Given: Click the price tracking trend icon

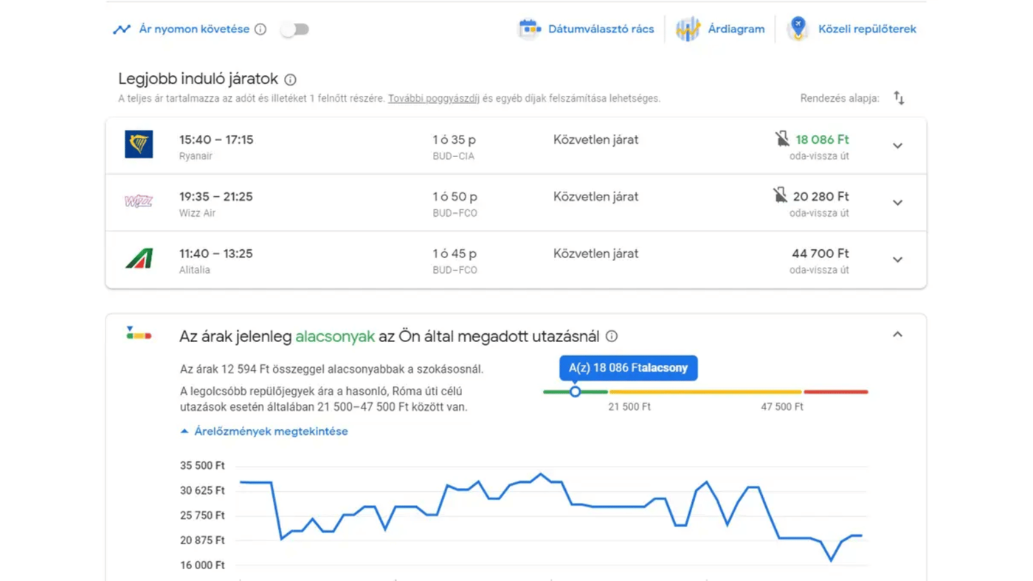Looking at the screenshot, I should [122, 29].
